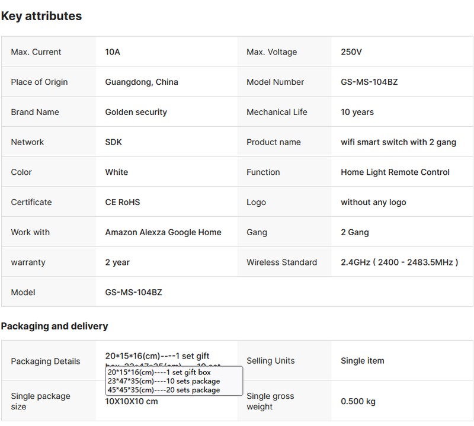This screenshot has height=426, width=474.
Task: Click the 0.500 kg gross weight value
Action: 358,401
